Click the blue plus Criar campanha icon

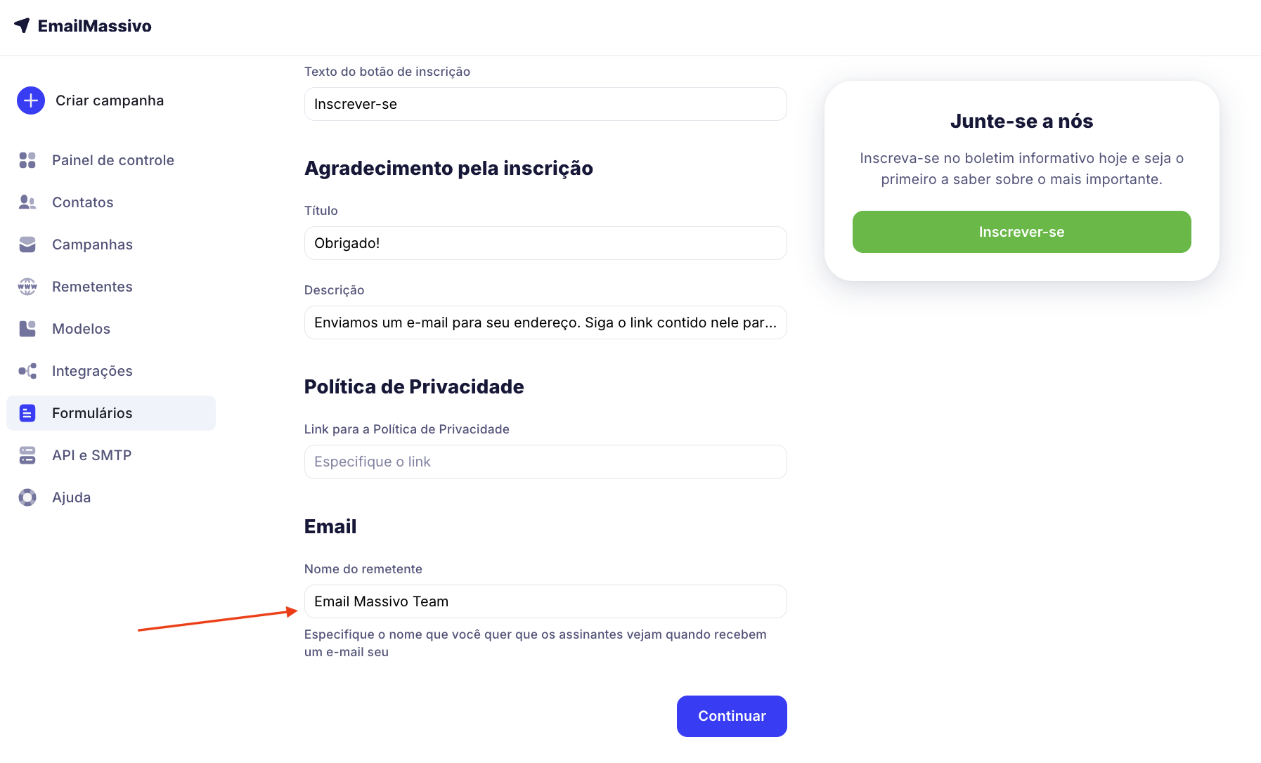pyautogui.click(x=31, y=100)
